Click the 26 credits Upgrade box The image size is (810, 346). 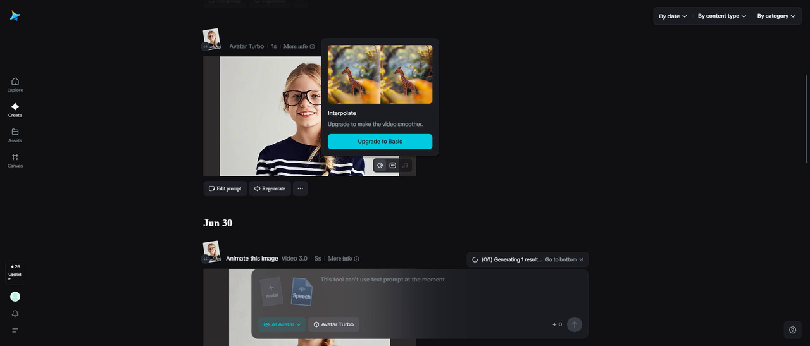[x=15, y=273]
